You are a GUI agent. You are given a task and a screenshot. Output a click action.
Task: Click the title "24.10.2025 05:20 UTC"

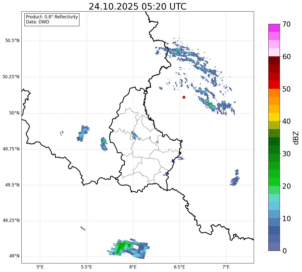pyautogui.click(x=138, y=7)
